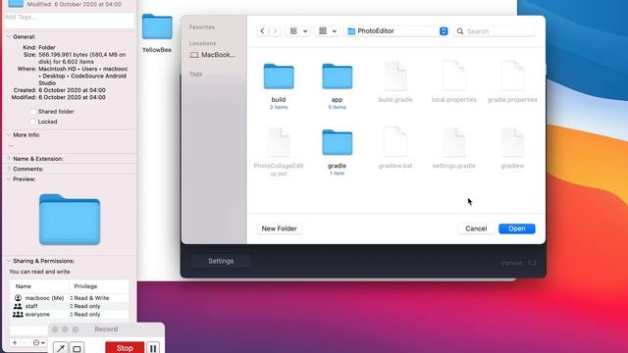Open the grouping options chevron

coord(334,31)
